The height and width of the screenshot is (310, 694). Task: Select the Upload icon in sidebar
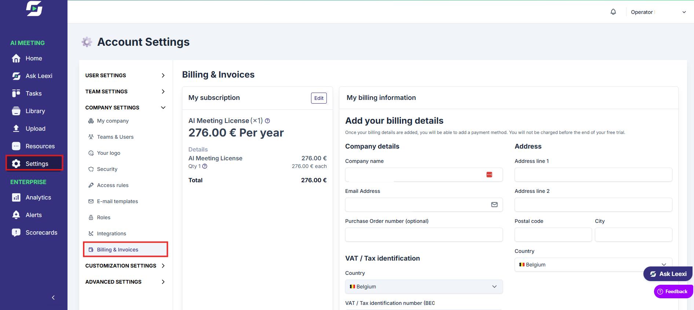point(16,128)
